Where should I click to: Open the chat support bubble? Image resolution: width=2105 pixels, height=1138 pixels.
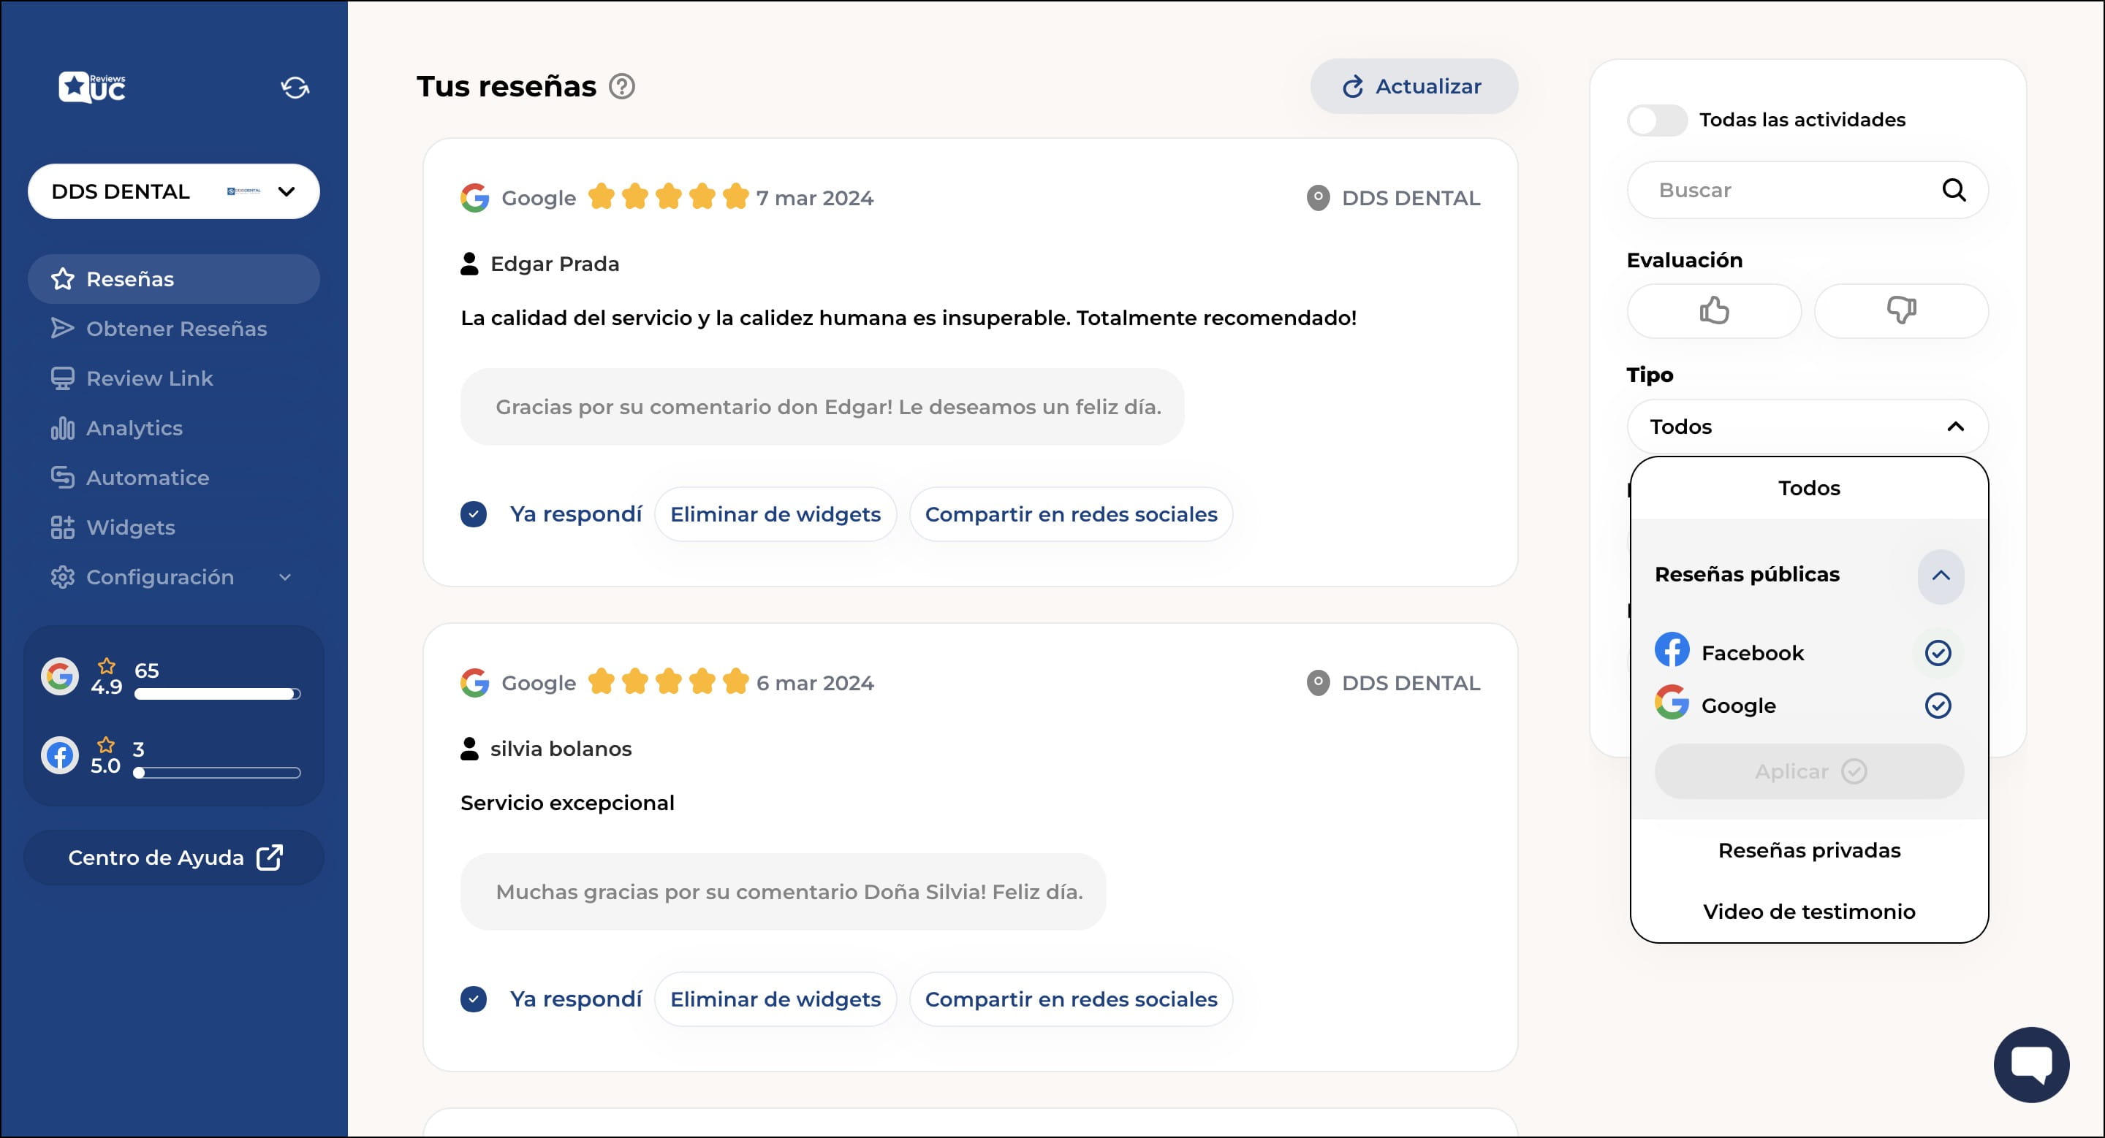pyautogui.click(x=2031, y=1064)
